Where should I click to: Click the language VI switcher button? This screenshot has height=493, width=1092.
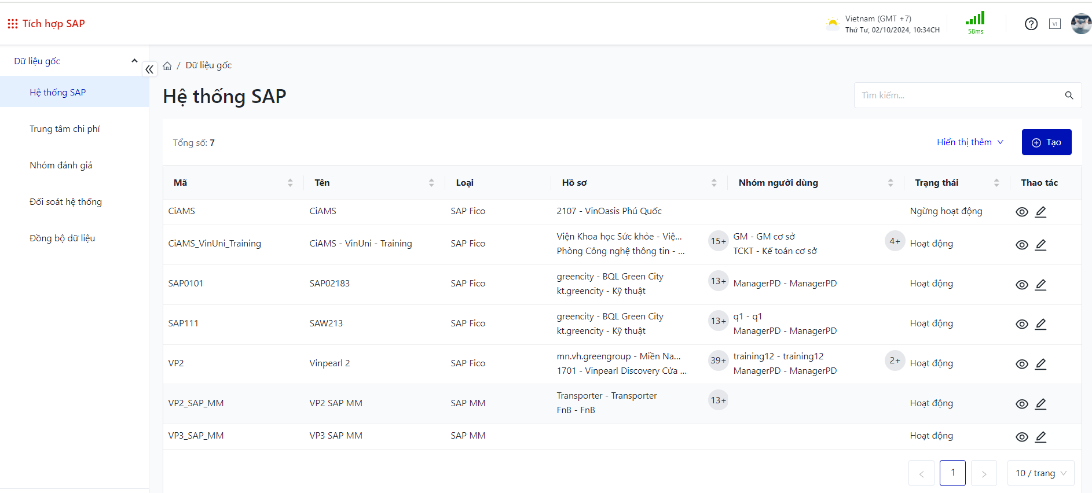pyautogui.click(x=1054, y=24)
